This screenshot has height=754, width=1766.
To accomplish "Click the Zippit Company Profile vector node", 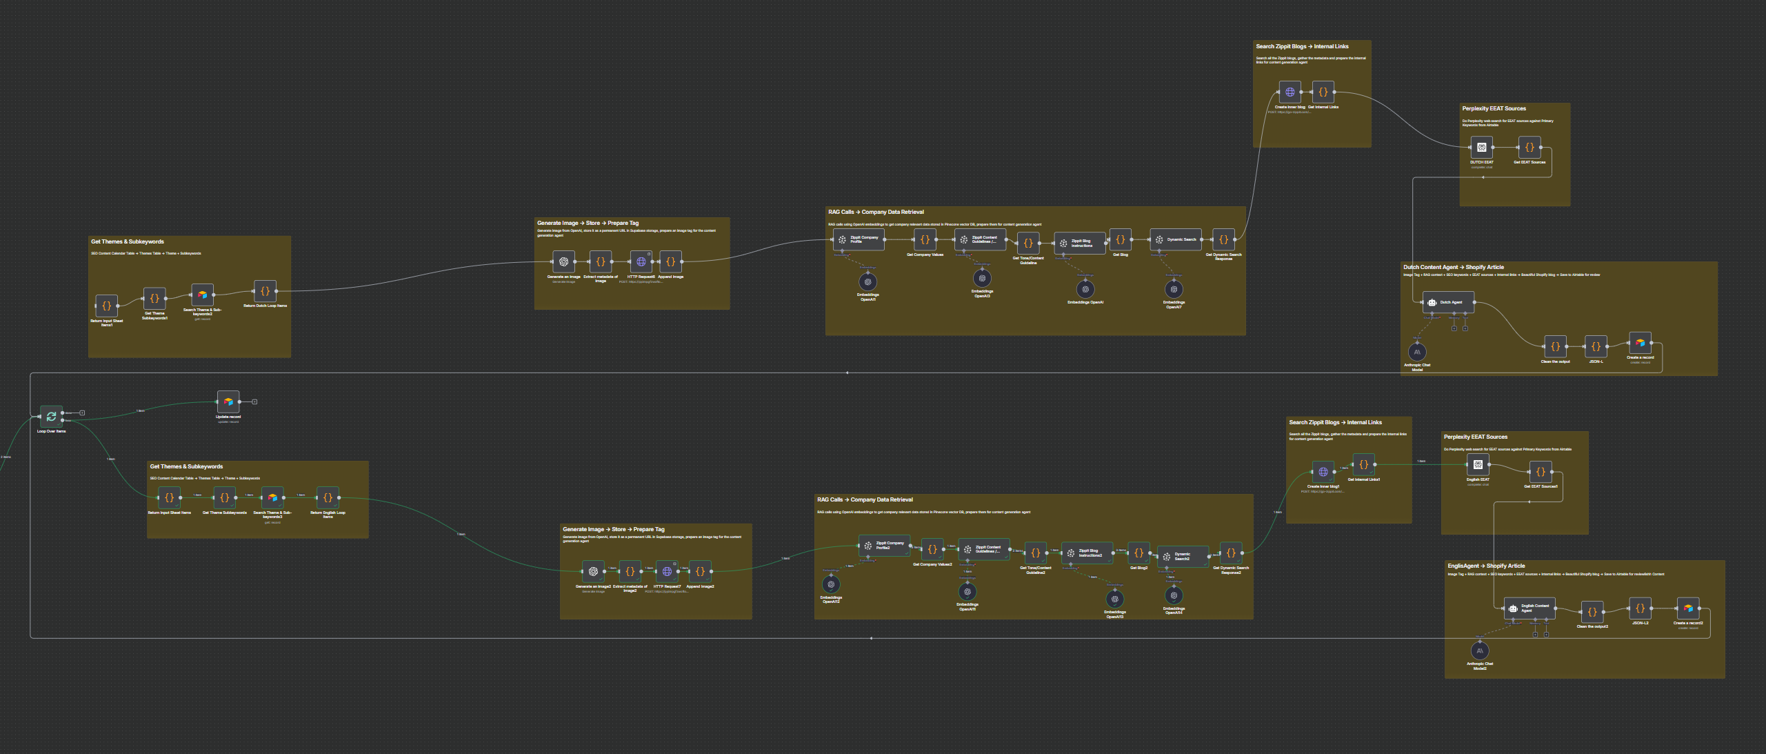I will click(x=858, y=239).
